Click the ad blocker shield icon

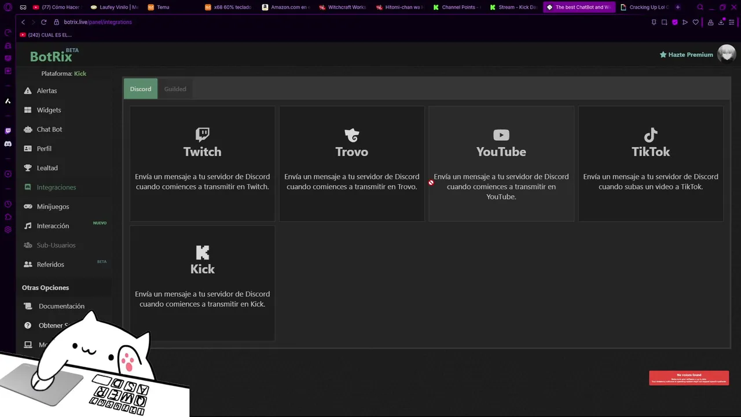click(674, 23)
